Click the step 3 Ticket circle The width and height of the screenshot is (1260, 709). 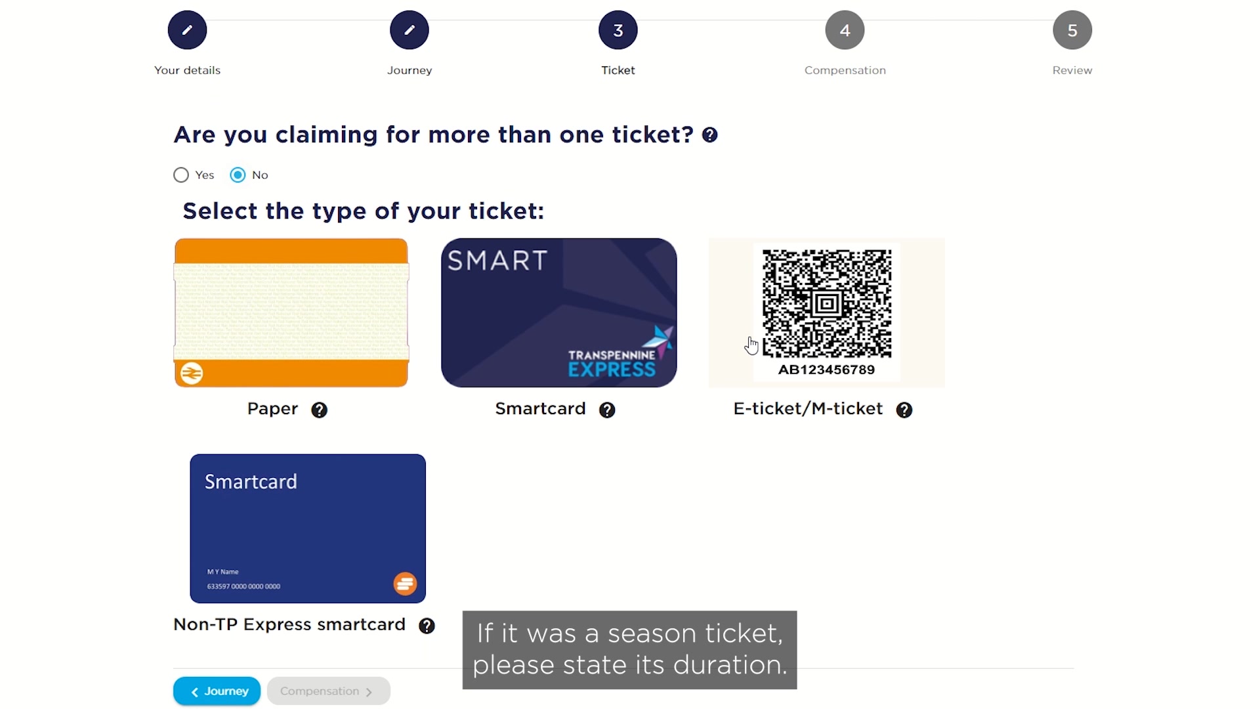[618, 30]
